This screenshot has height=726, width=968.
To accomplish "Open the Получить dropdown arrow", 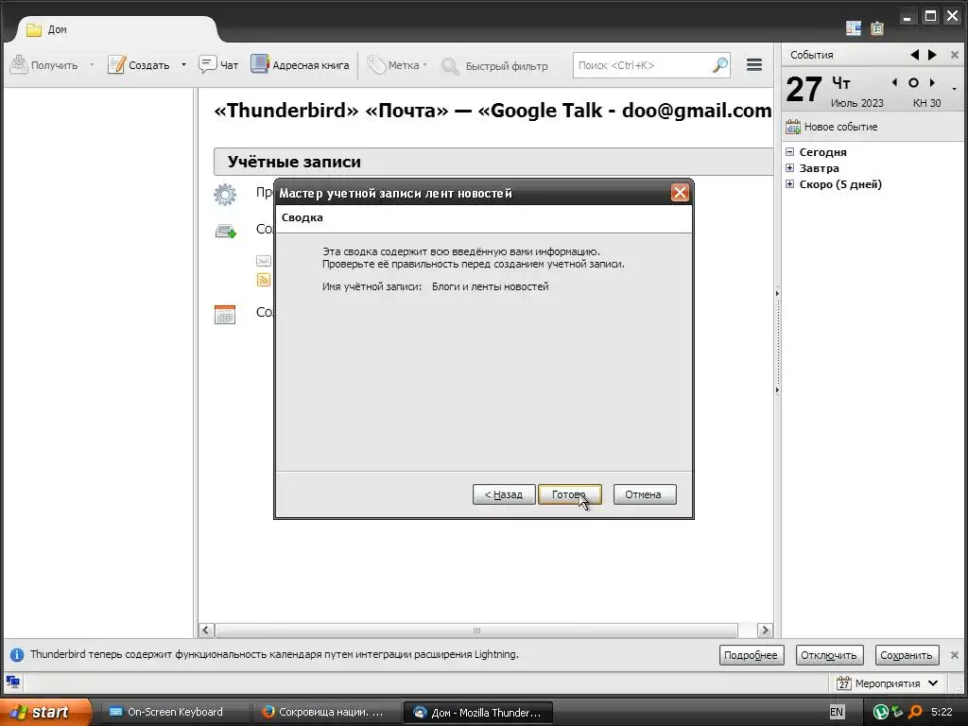I will 92,65.
